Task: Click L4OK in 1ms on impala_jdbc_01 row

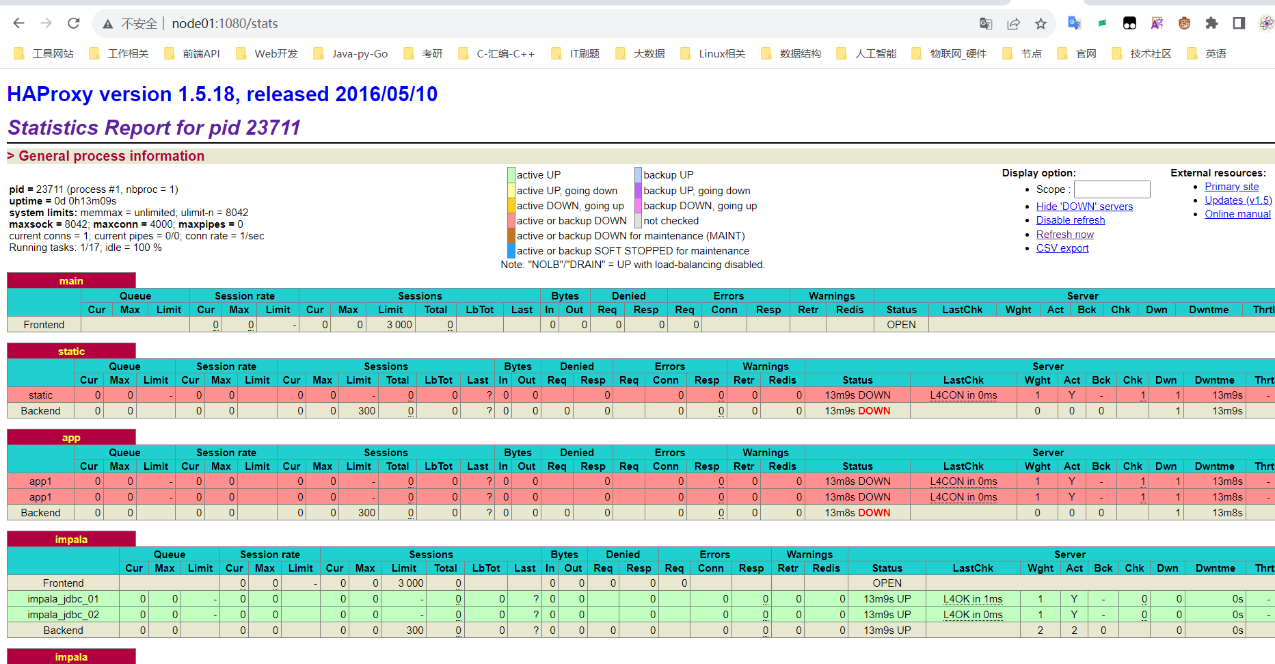Action: [973, 599]
